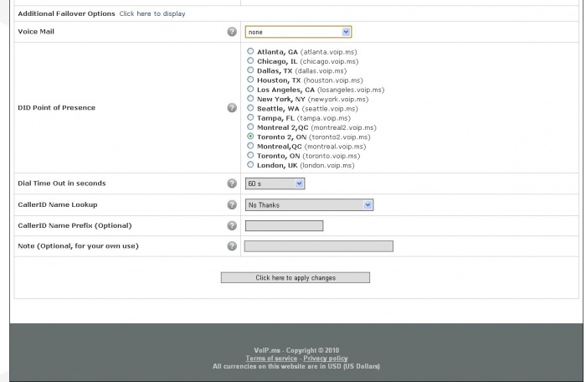Show help for CallerID Name Lookup
The width and height of the screenshot is (586, 382).
point(232,204)
